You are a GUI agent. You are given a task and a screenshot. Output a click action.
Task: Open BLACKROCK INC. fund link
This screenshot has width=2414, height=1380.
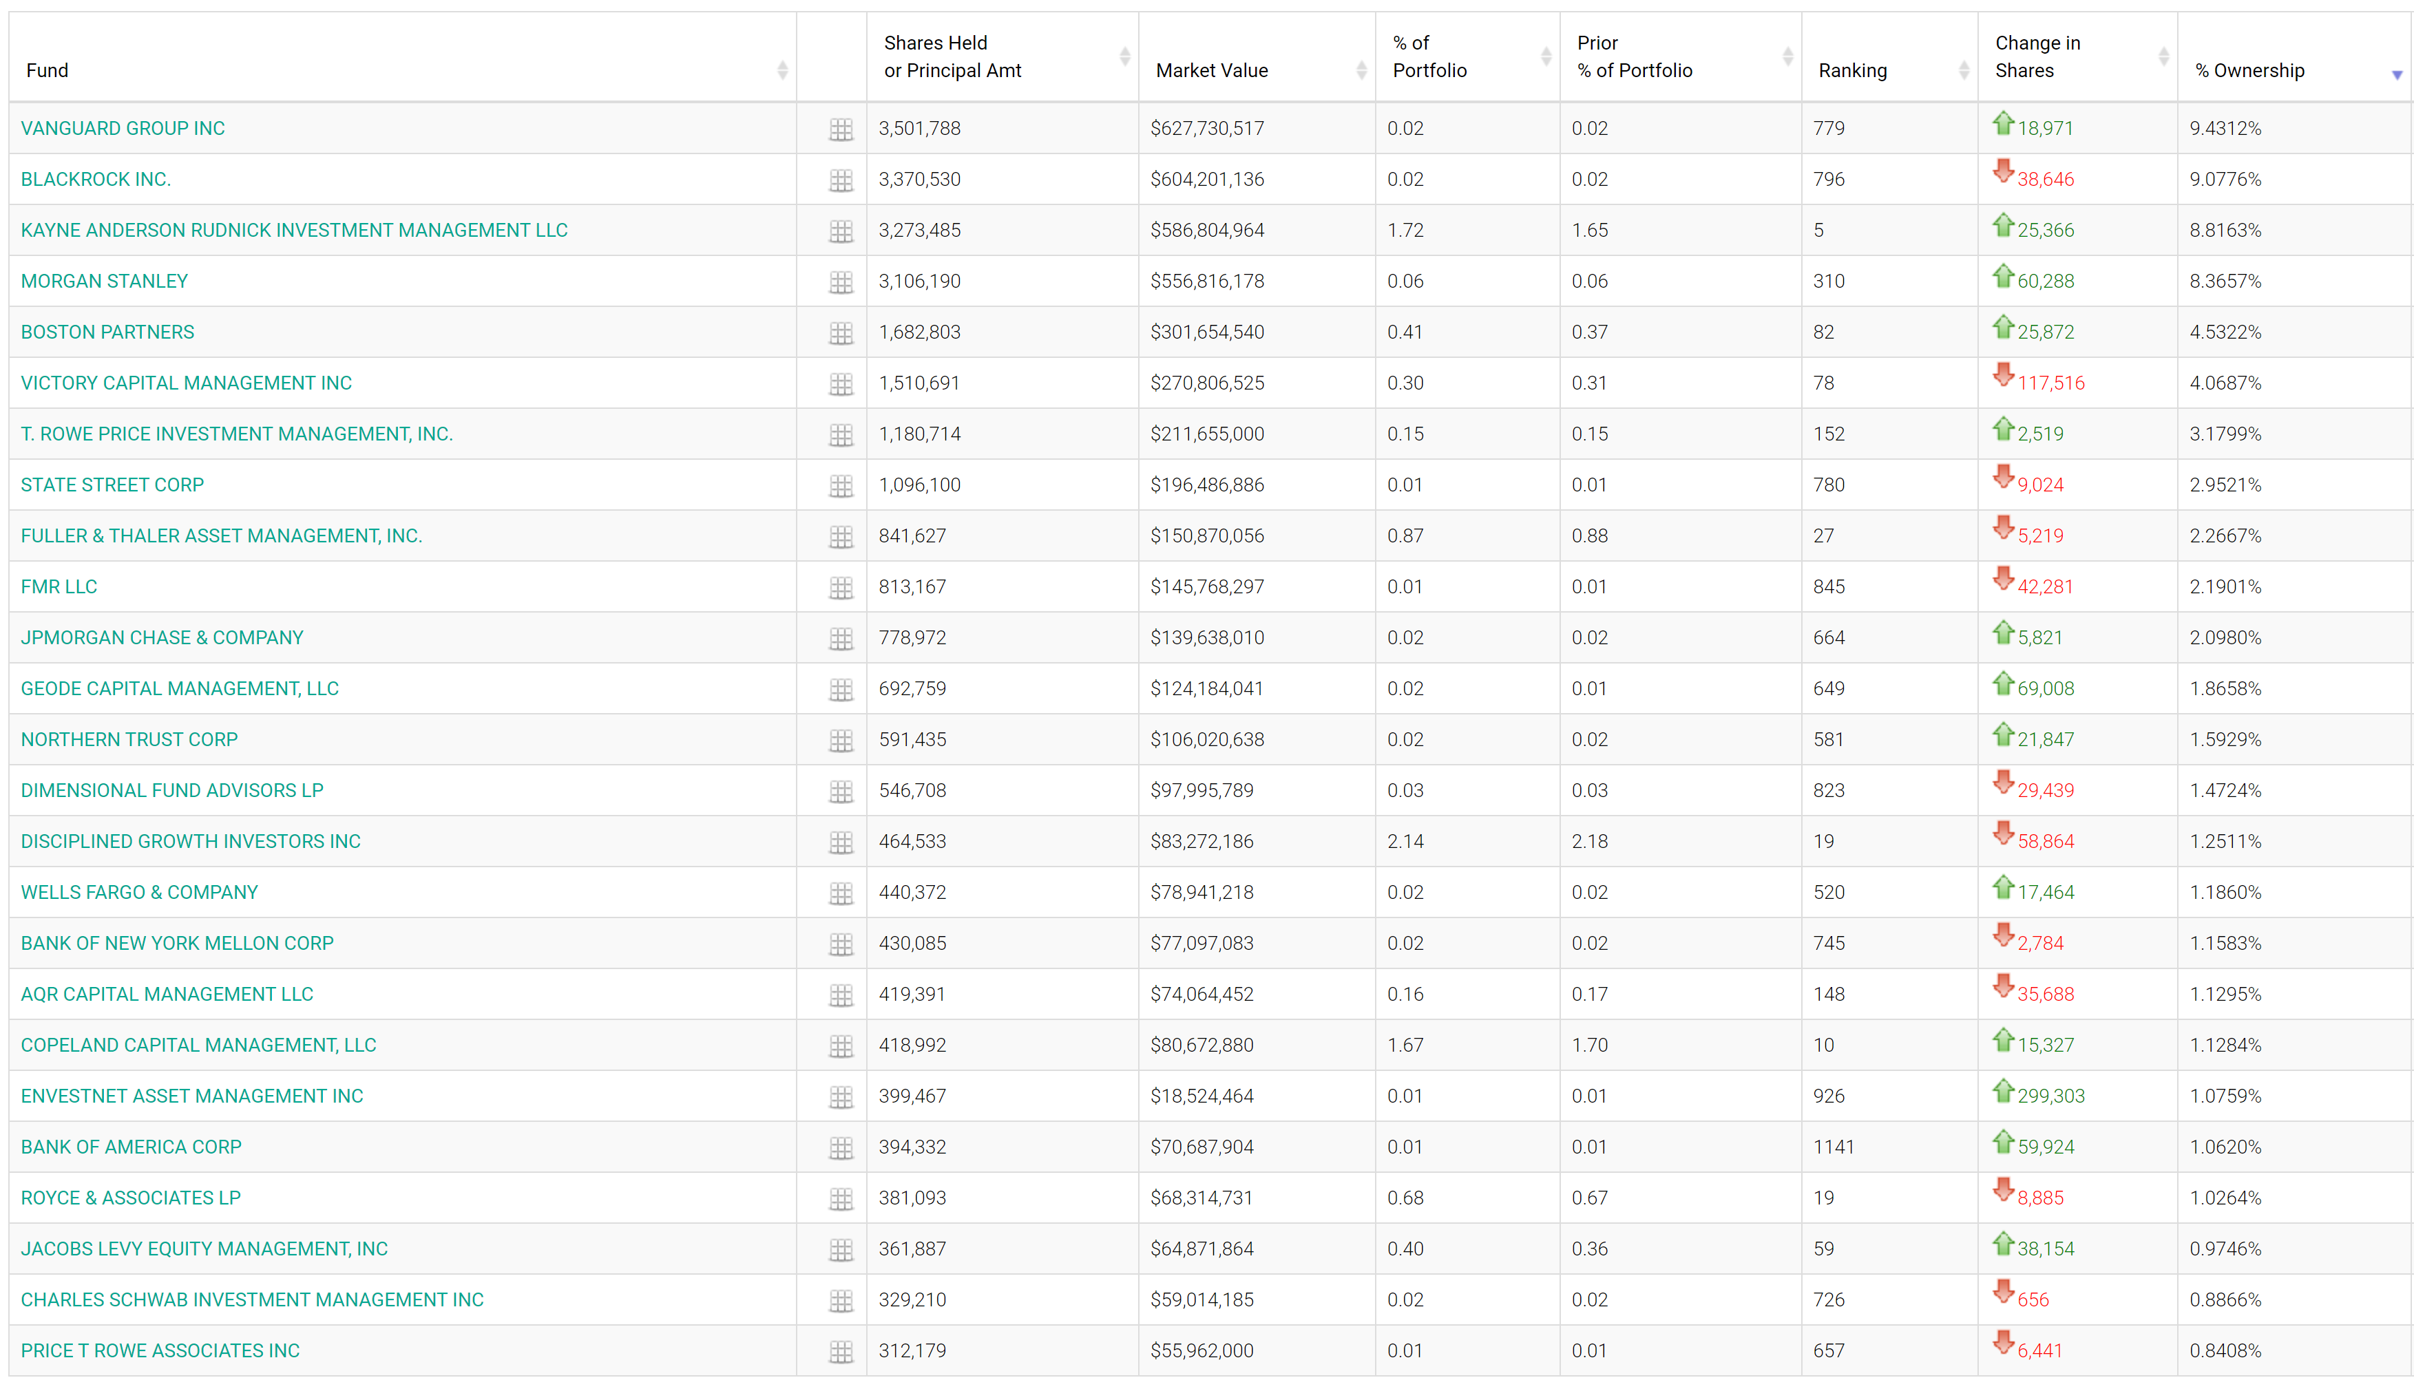pos(96,179)
